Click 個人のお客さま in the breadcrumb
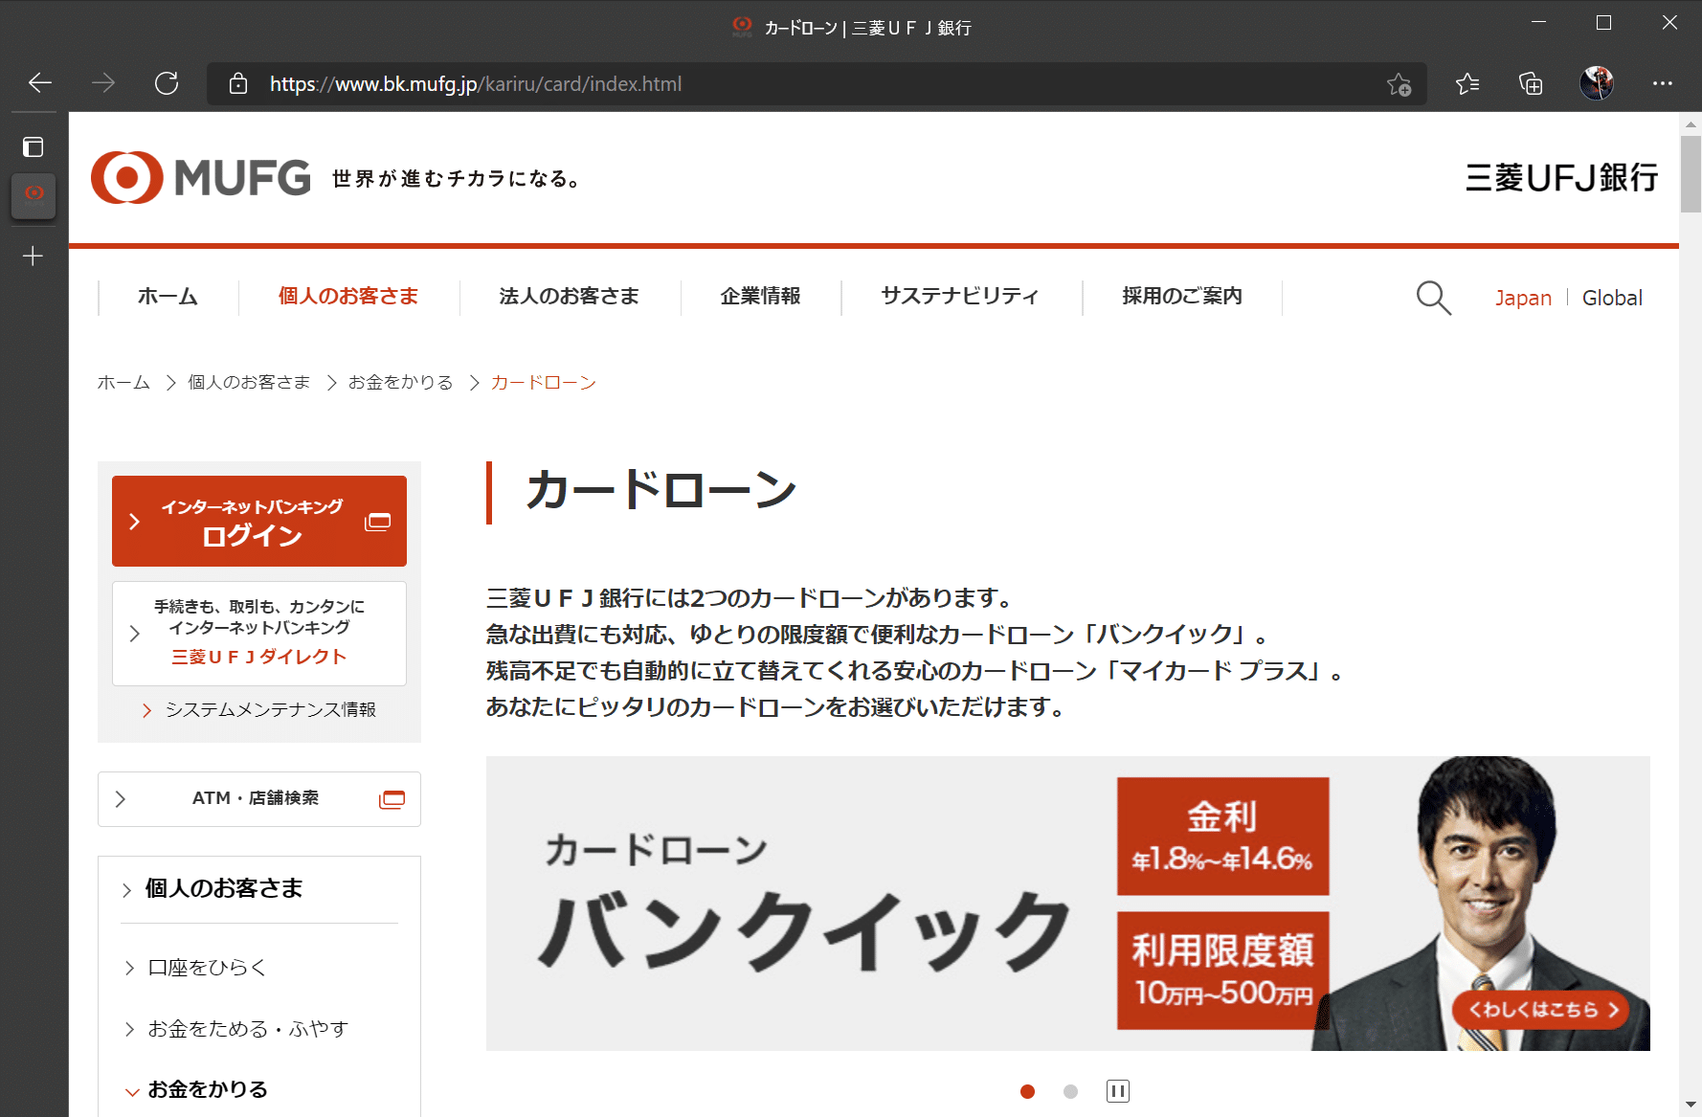Screen dimensions: 1702x1117 [x=249, y=383]
